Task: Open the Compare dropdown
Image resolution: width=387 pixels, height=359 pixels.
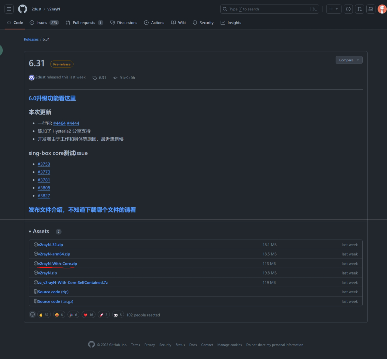Action: 349,60
